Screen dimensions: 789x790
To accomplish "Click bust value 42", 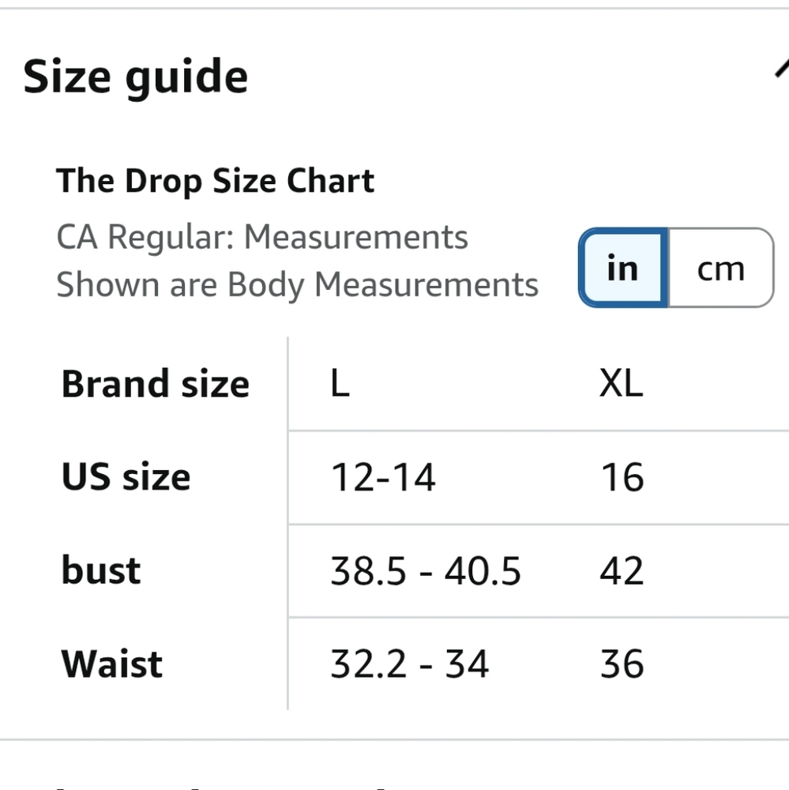I will point(622,571).
